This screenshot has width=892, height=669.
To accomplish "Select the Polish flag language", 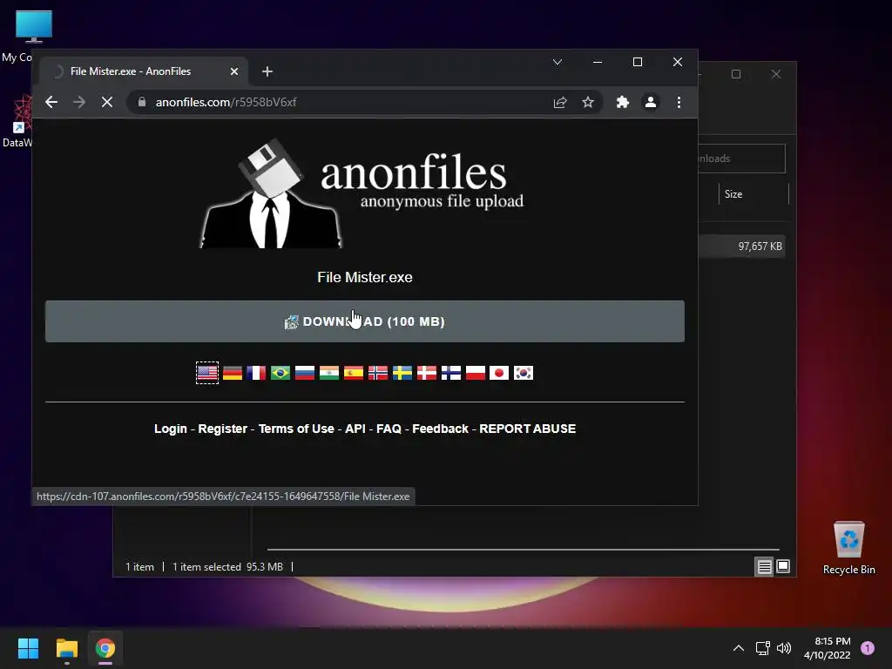I will pos(475,373).
